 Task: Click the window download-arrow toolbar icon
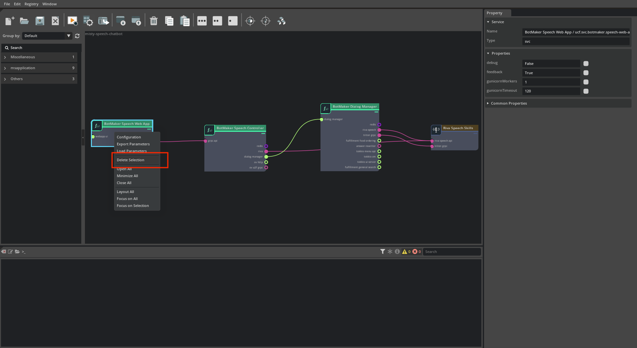(x=121, y=21)
